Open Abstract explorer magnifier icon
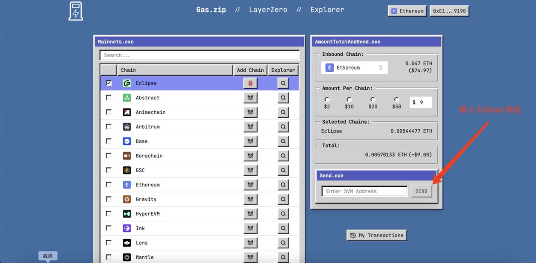 [x=283, y=98]
